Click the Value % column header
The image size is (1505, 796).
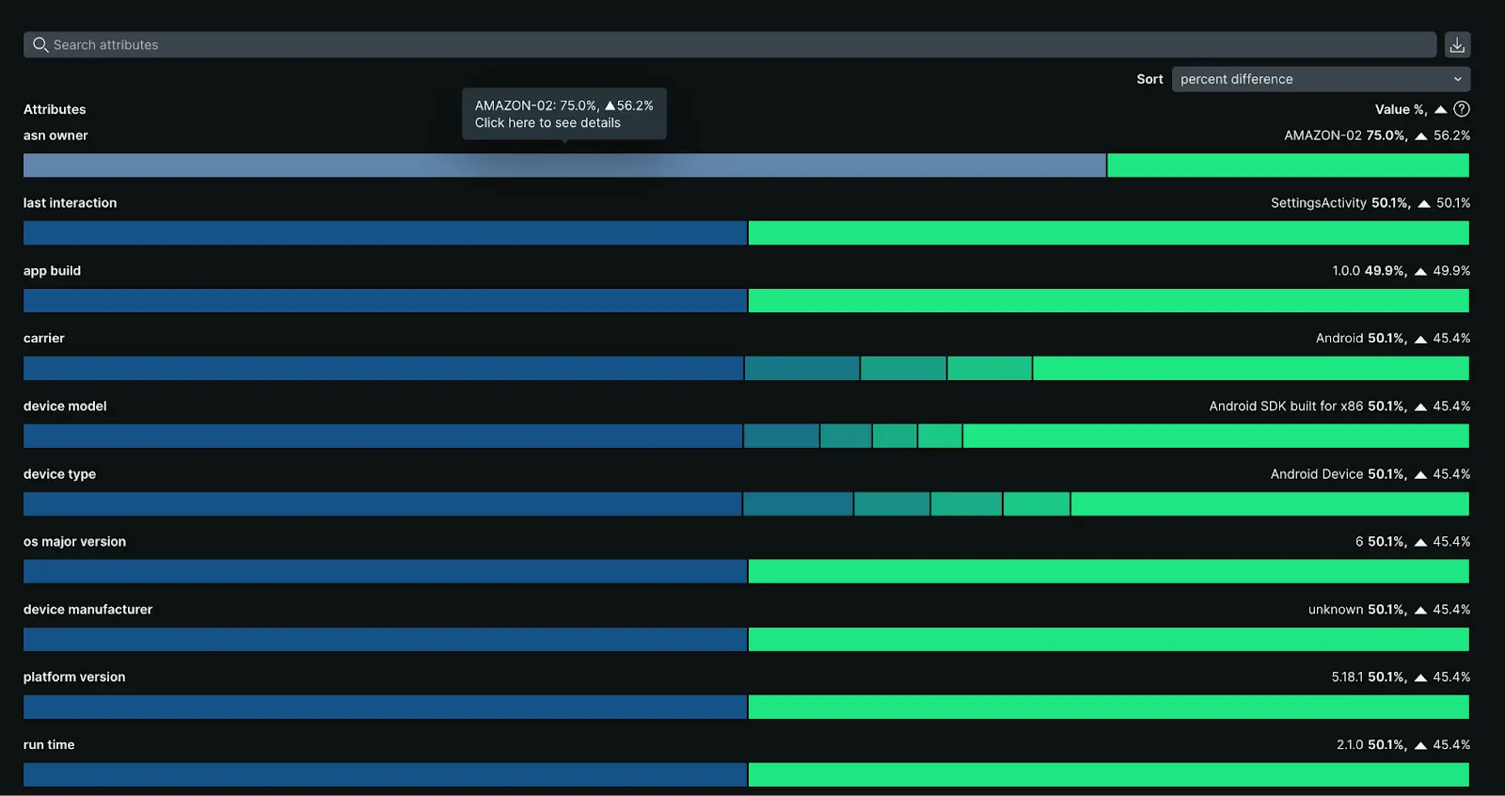tap(1400, 109)
